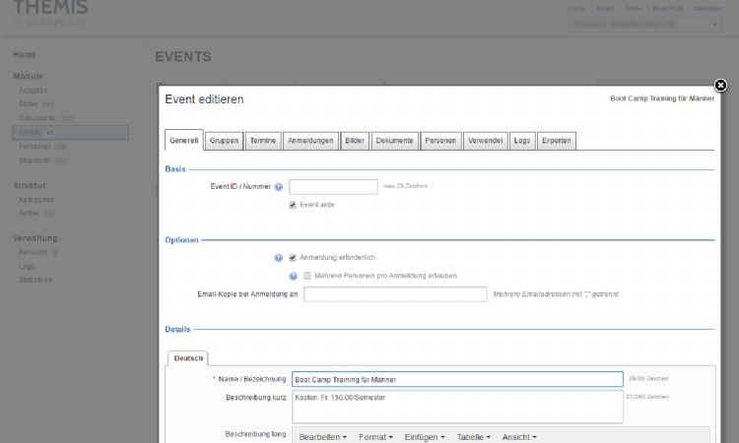The width and height of the screenshot is (739, 443).
Task: Close the Event editieren dialog
Action: [x=720, y=86]
